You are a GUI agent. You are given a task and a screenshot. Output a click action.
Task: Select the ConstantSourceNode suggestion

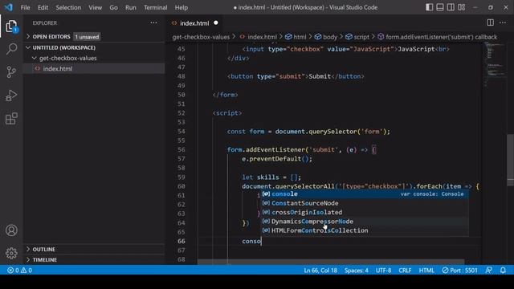(x=365, y=203)
